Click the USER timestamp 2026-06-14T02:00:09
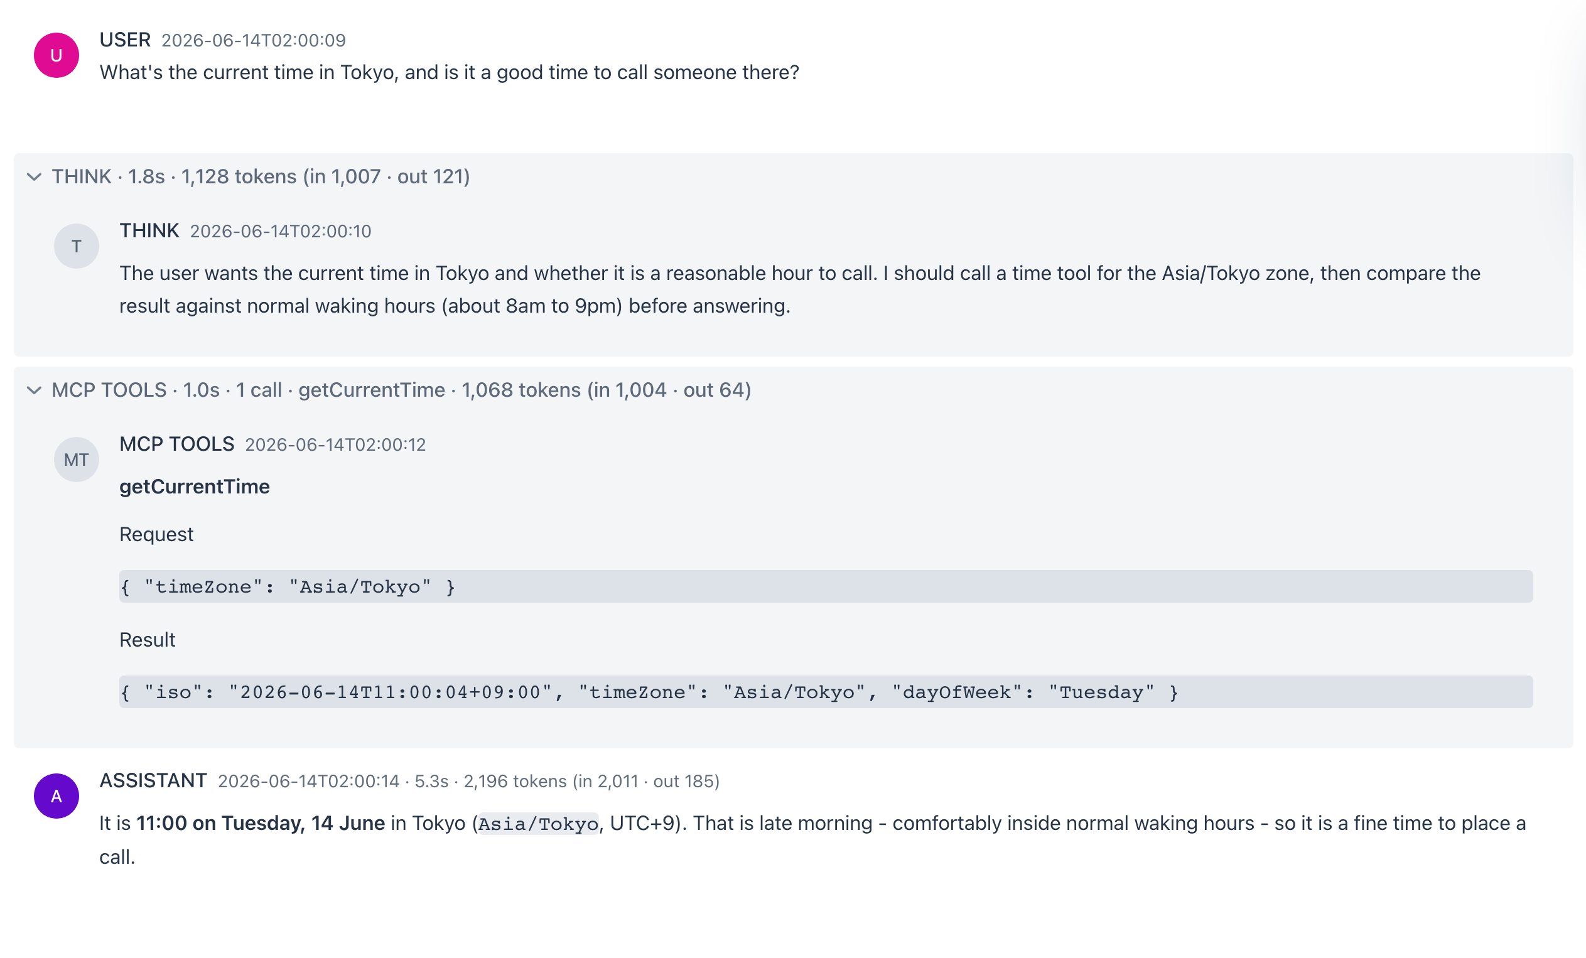The width and height of the screenshot is (1586, 958). tap(254, 41)
